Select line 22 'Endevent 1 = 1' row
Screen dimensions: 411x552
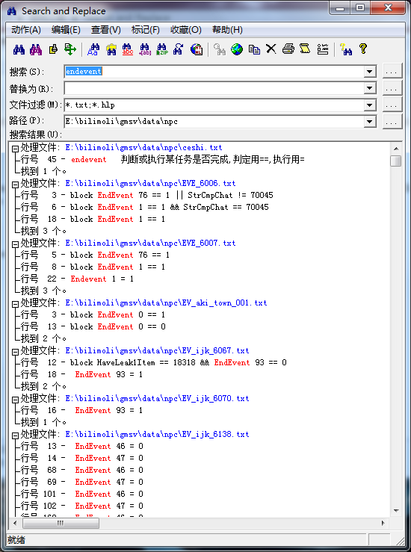(x=77, y=279)
